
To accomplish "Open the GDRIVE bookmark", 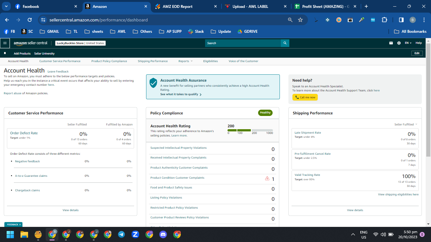I will [x=247, y=32].
